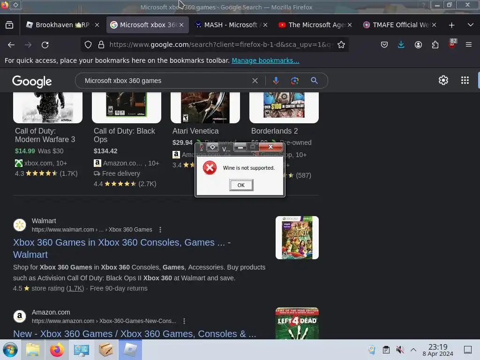Open the Google apps grid
This screenshot has width=480, height=360.
tap(465, 81)
